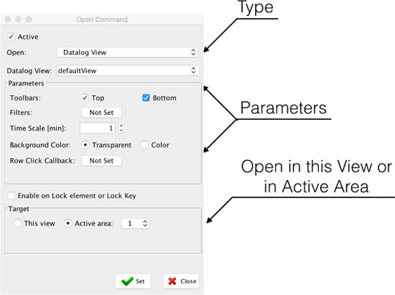Image resolution: width=395 pixels, height=295 pixels.
Task: Click the red window close light
Action: (8, 19)
